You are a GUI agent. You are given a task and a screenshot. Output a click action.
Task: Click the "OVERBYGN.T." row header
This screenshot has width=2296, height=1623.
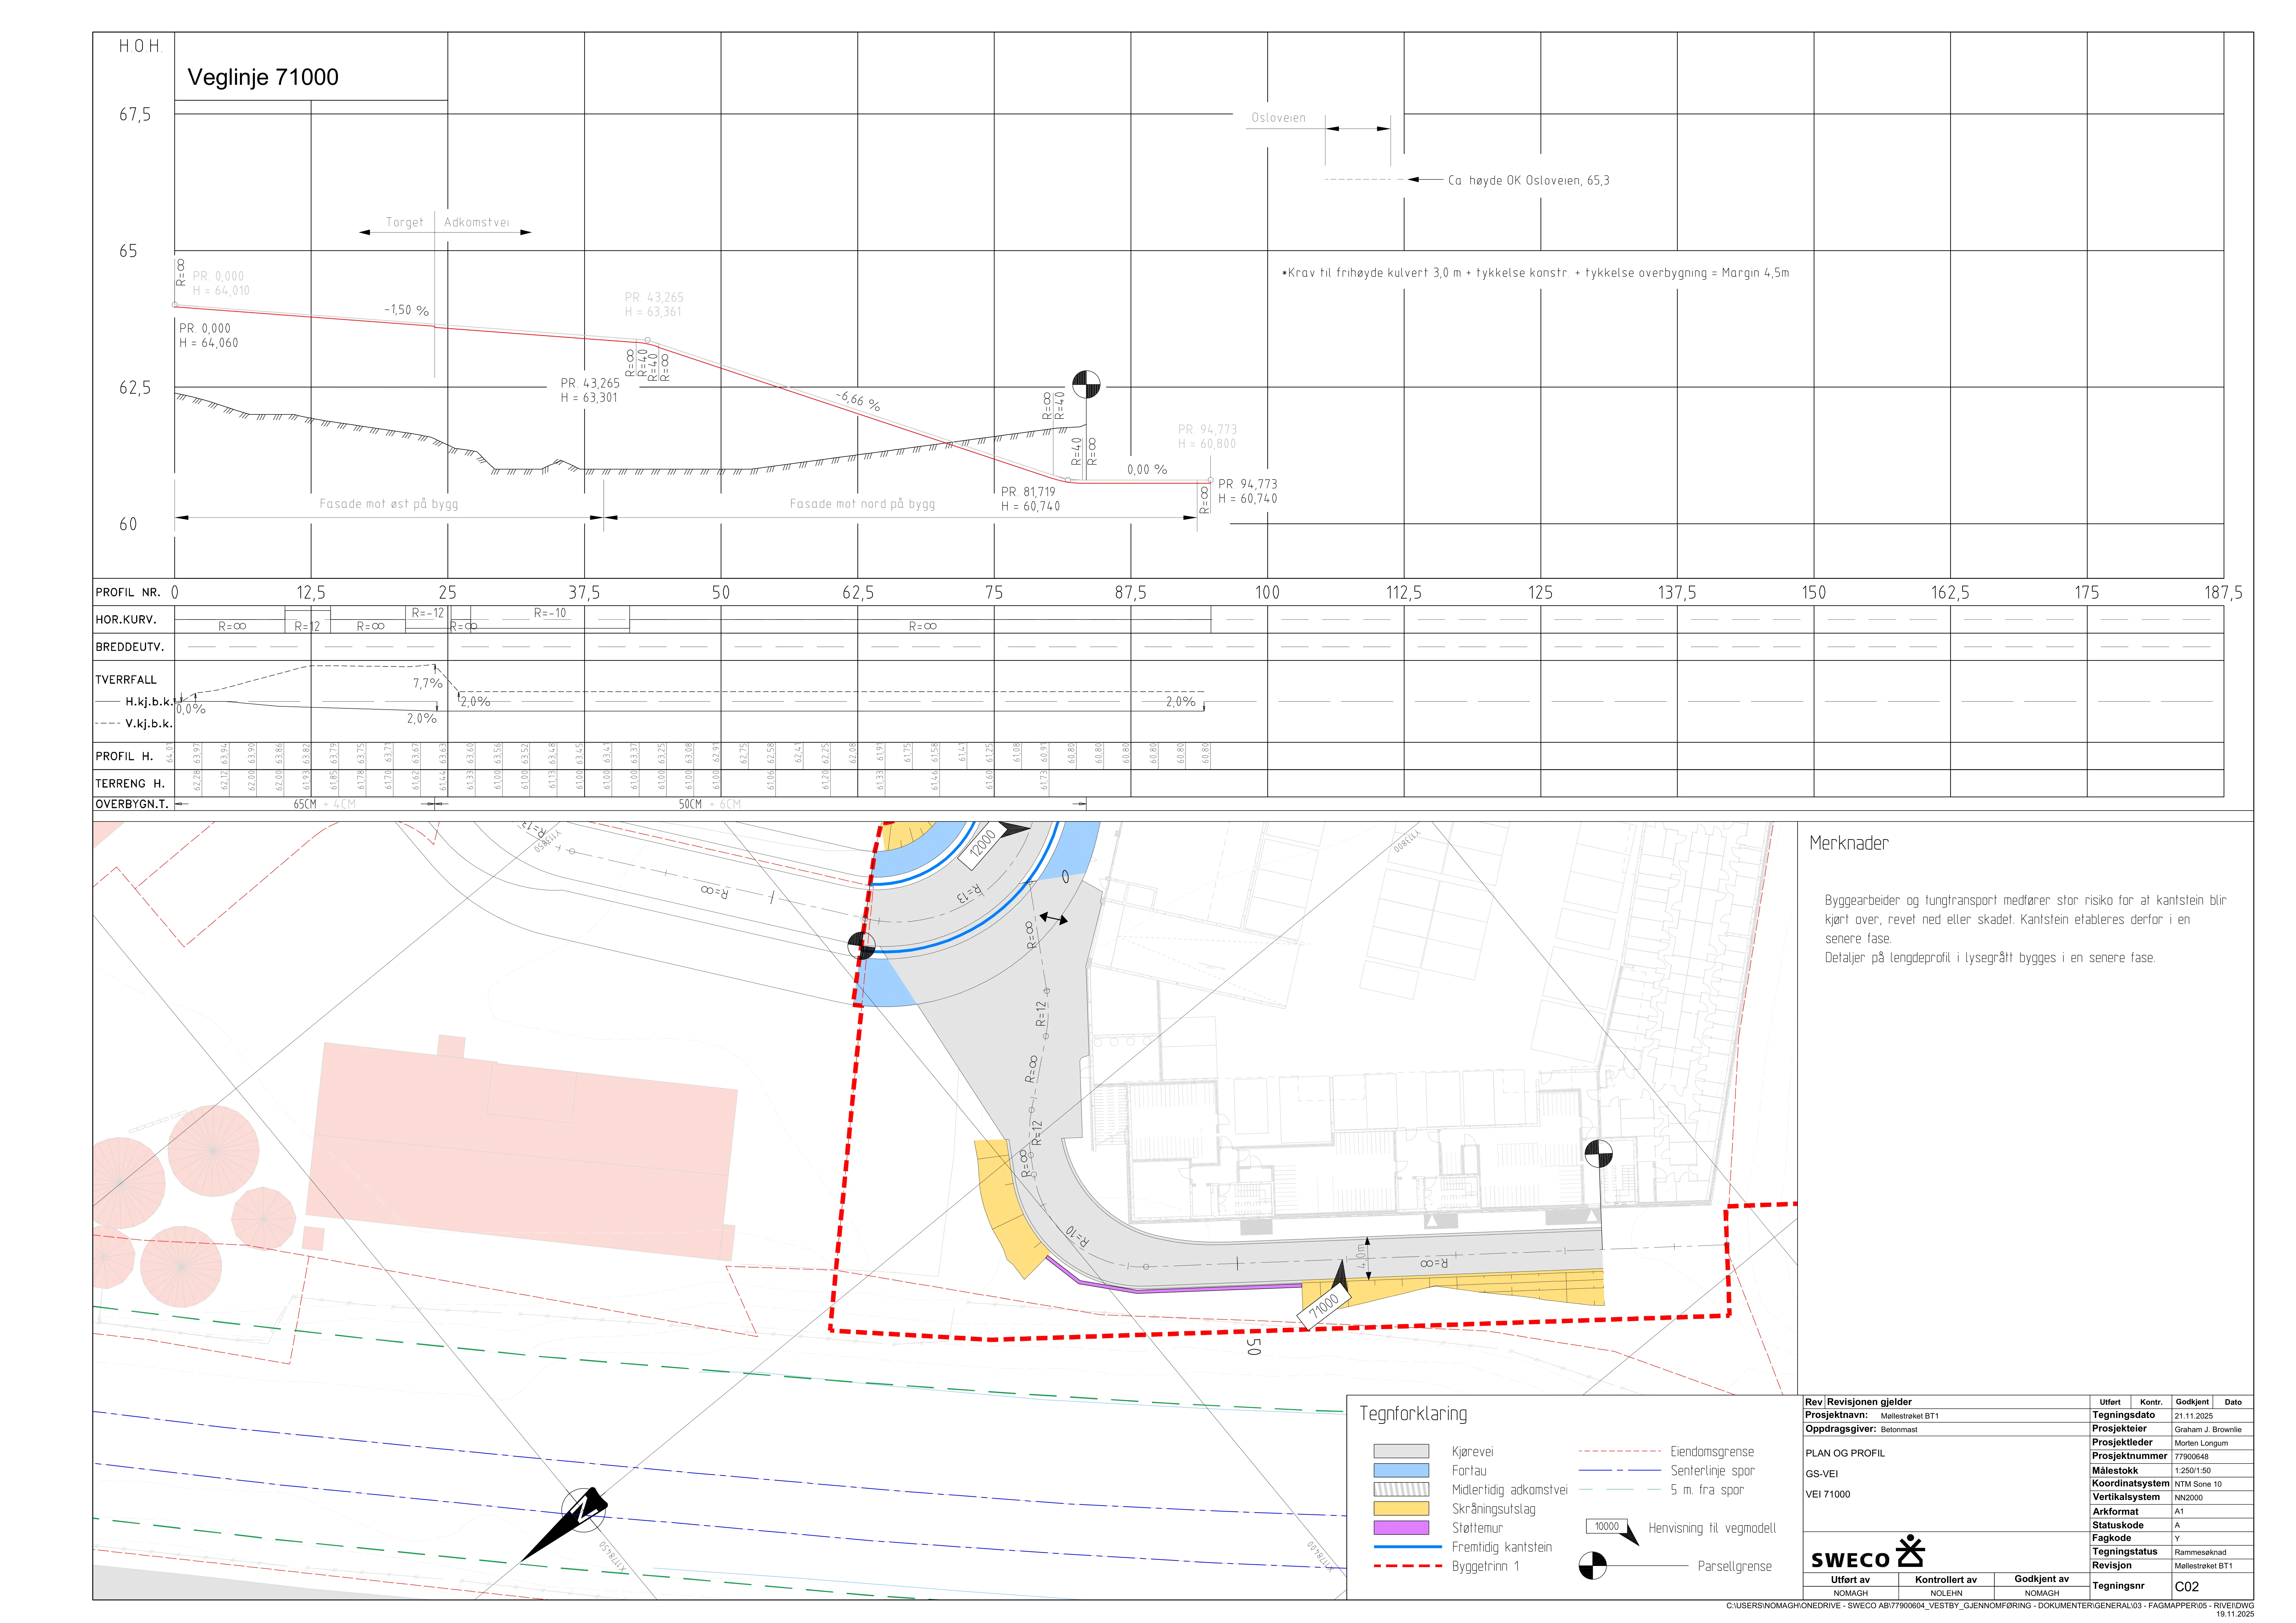coord(132,804)
